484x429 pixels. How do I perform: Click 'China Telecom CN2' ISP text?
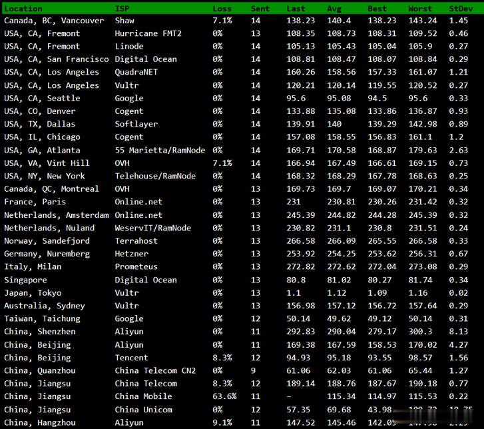(155, 370)
